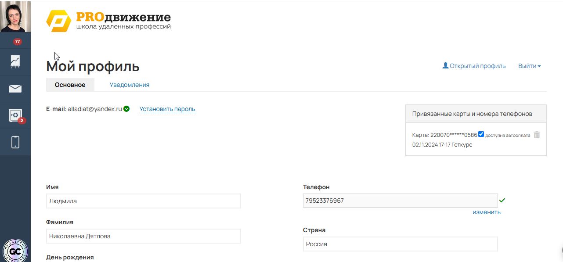563x262 pixels.
Task: Click the user avatar photo in sidebar
Action: (15, 16)
